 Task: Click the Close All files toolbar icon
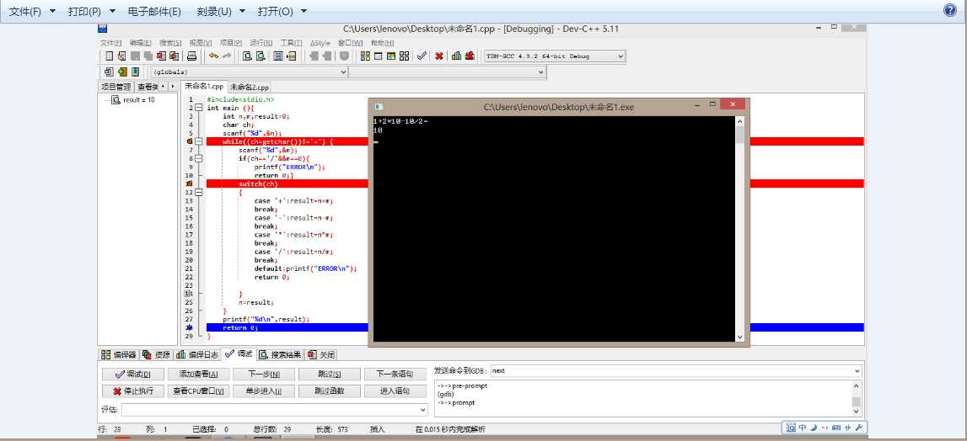pos(175,56)
